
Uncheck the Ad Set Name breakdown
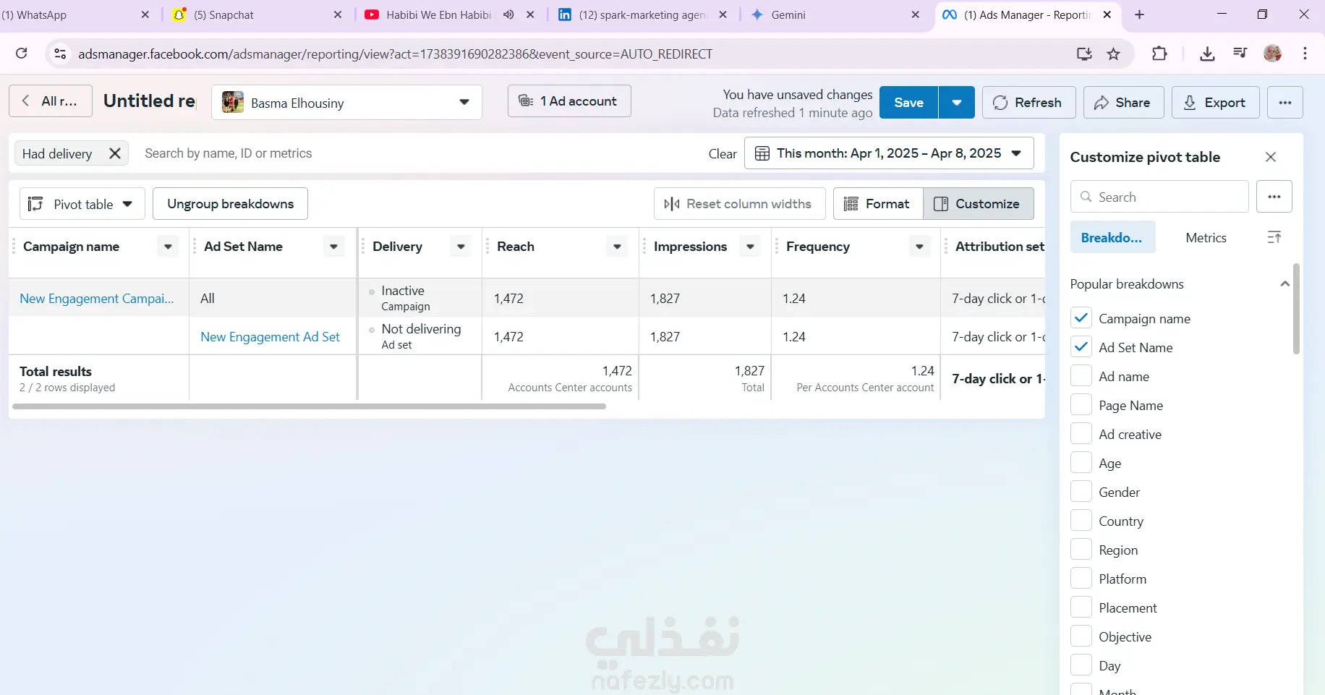click(1081, 347)
